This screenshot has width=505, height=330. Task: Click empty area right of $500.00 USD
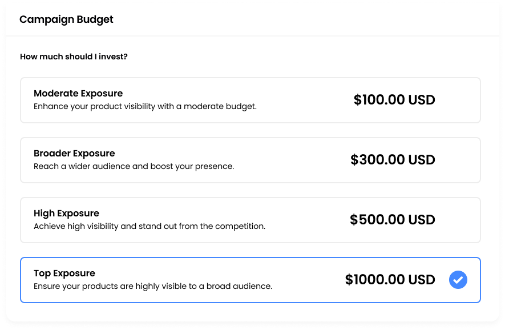click(457, 220)
